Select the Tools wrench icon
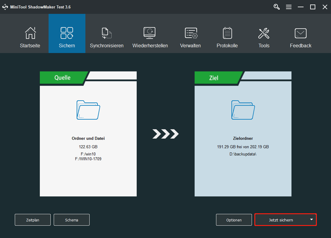This screenshot has height=238, width=331. (264, 33)
